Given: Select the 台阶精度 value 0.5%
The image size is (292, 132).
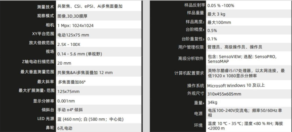Looking at the screenshot, I should click(x=212, y=30).
